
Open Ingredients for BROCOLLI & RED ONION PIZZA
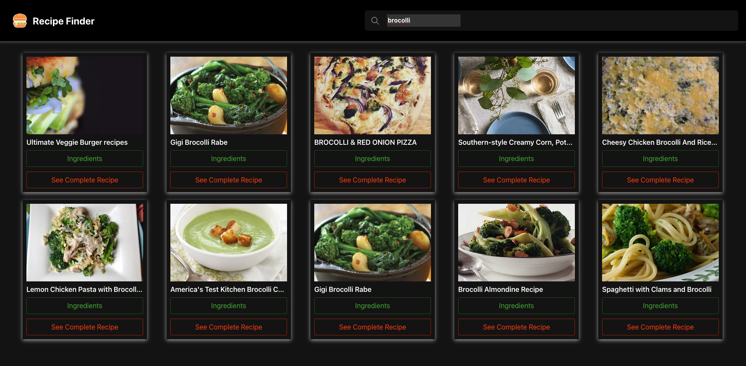(x=372, y=158)
